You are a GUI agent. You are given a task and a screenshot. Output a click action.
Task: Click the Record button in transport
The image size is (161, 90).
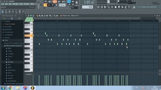tap(56, 5)
